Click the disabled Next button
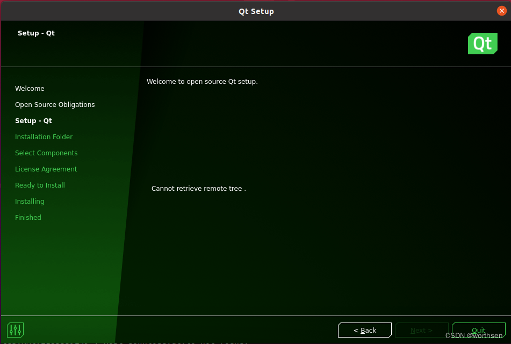This screenshot has width=511, height=344. coord(421,331)
